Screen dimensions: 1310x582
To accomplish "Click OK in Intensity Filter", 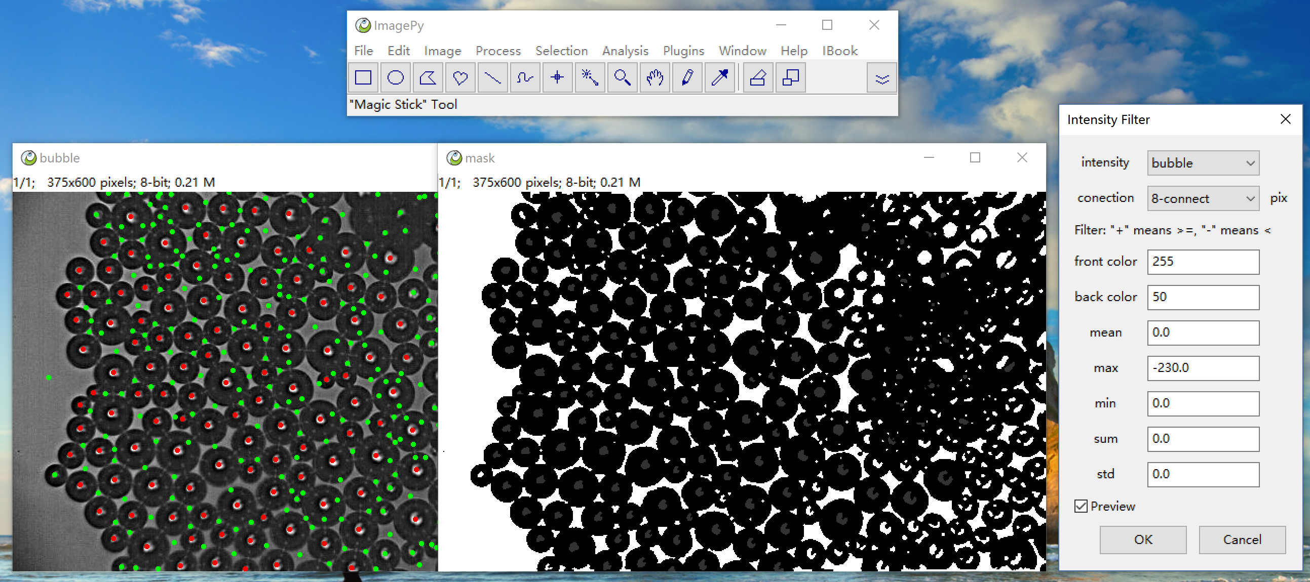I will [1143, 539].
